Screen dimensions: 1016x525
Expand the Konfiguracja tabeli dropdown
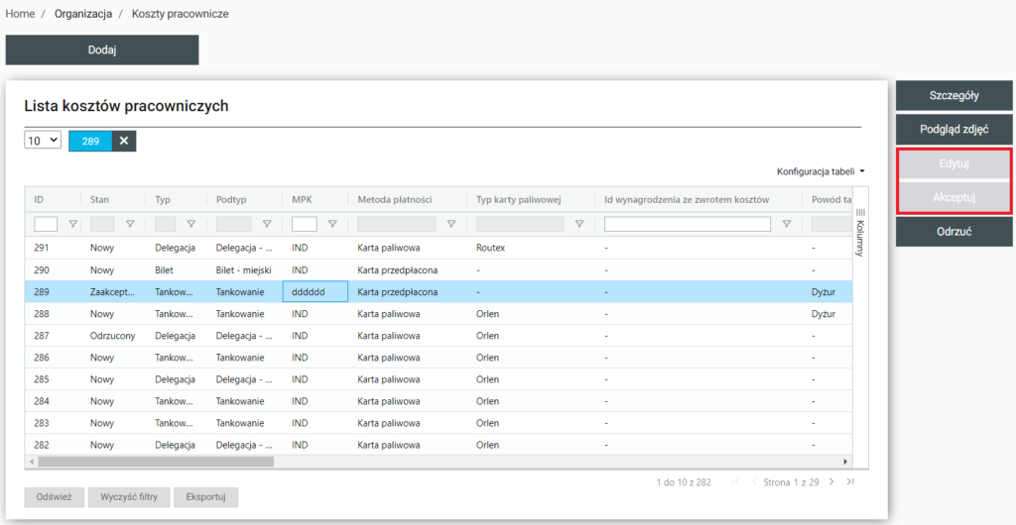(x=821, y=171)
